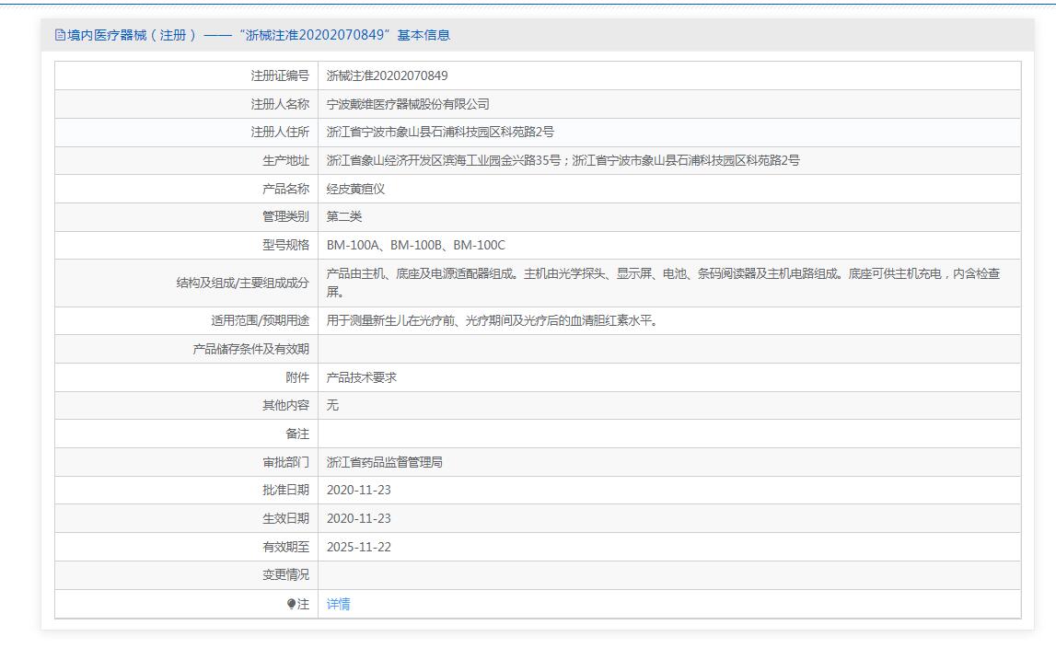The image size is (1056, 648).
Task: Click the 附件 label
Action: [x=297, y=377]
